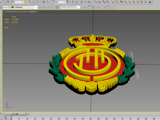Enable Snap to Grid Points
The height and width of the screenshot is (120, 160).
tap(122, 2)
